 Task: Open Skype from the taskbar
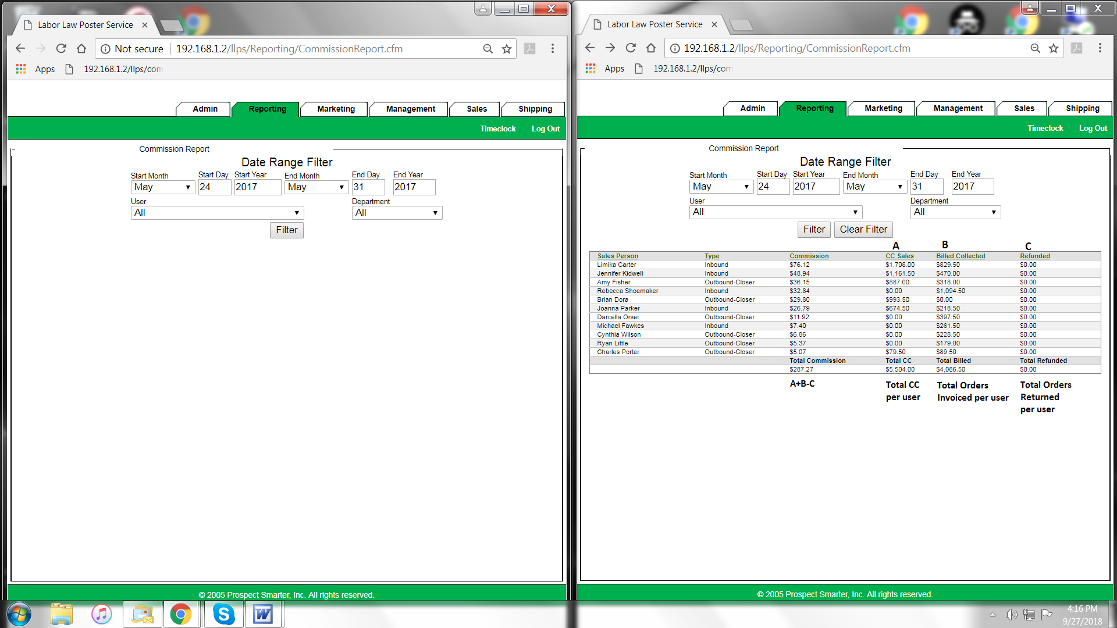[x=223, y=614]
